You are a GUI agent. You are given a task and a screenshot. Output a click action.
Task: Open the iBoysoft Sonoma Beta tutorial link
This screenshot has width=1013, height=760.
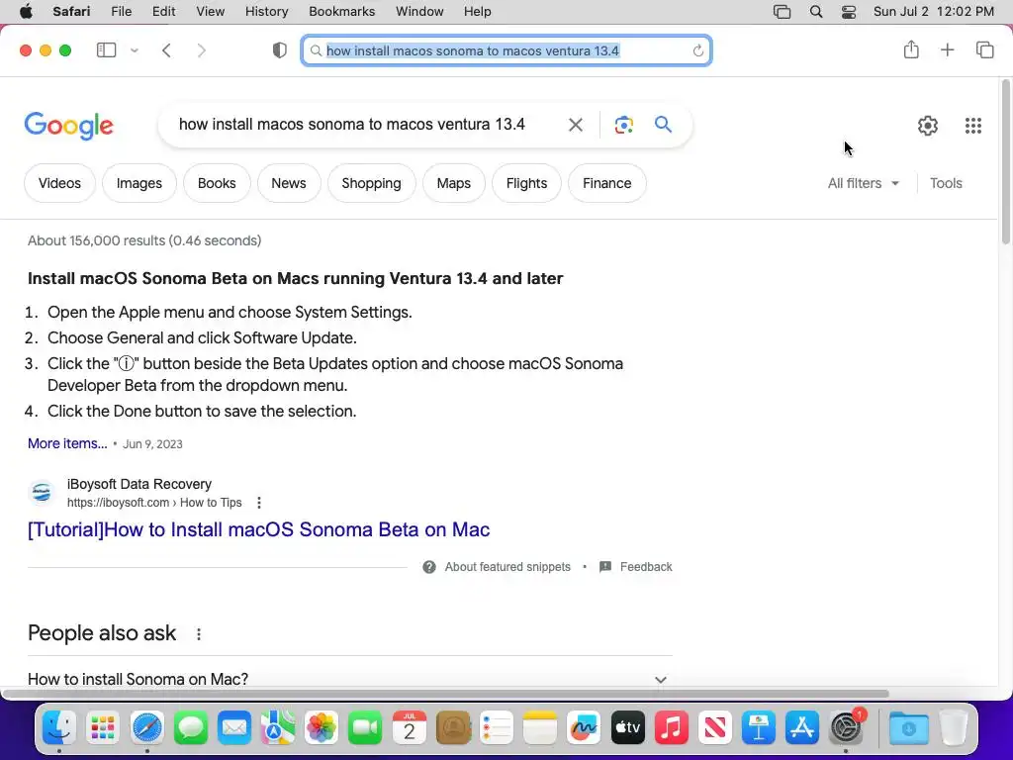tap(258, 529)
